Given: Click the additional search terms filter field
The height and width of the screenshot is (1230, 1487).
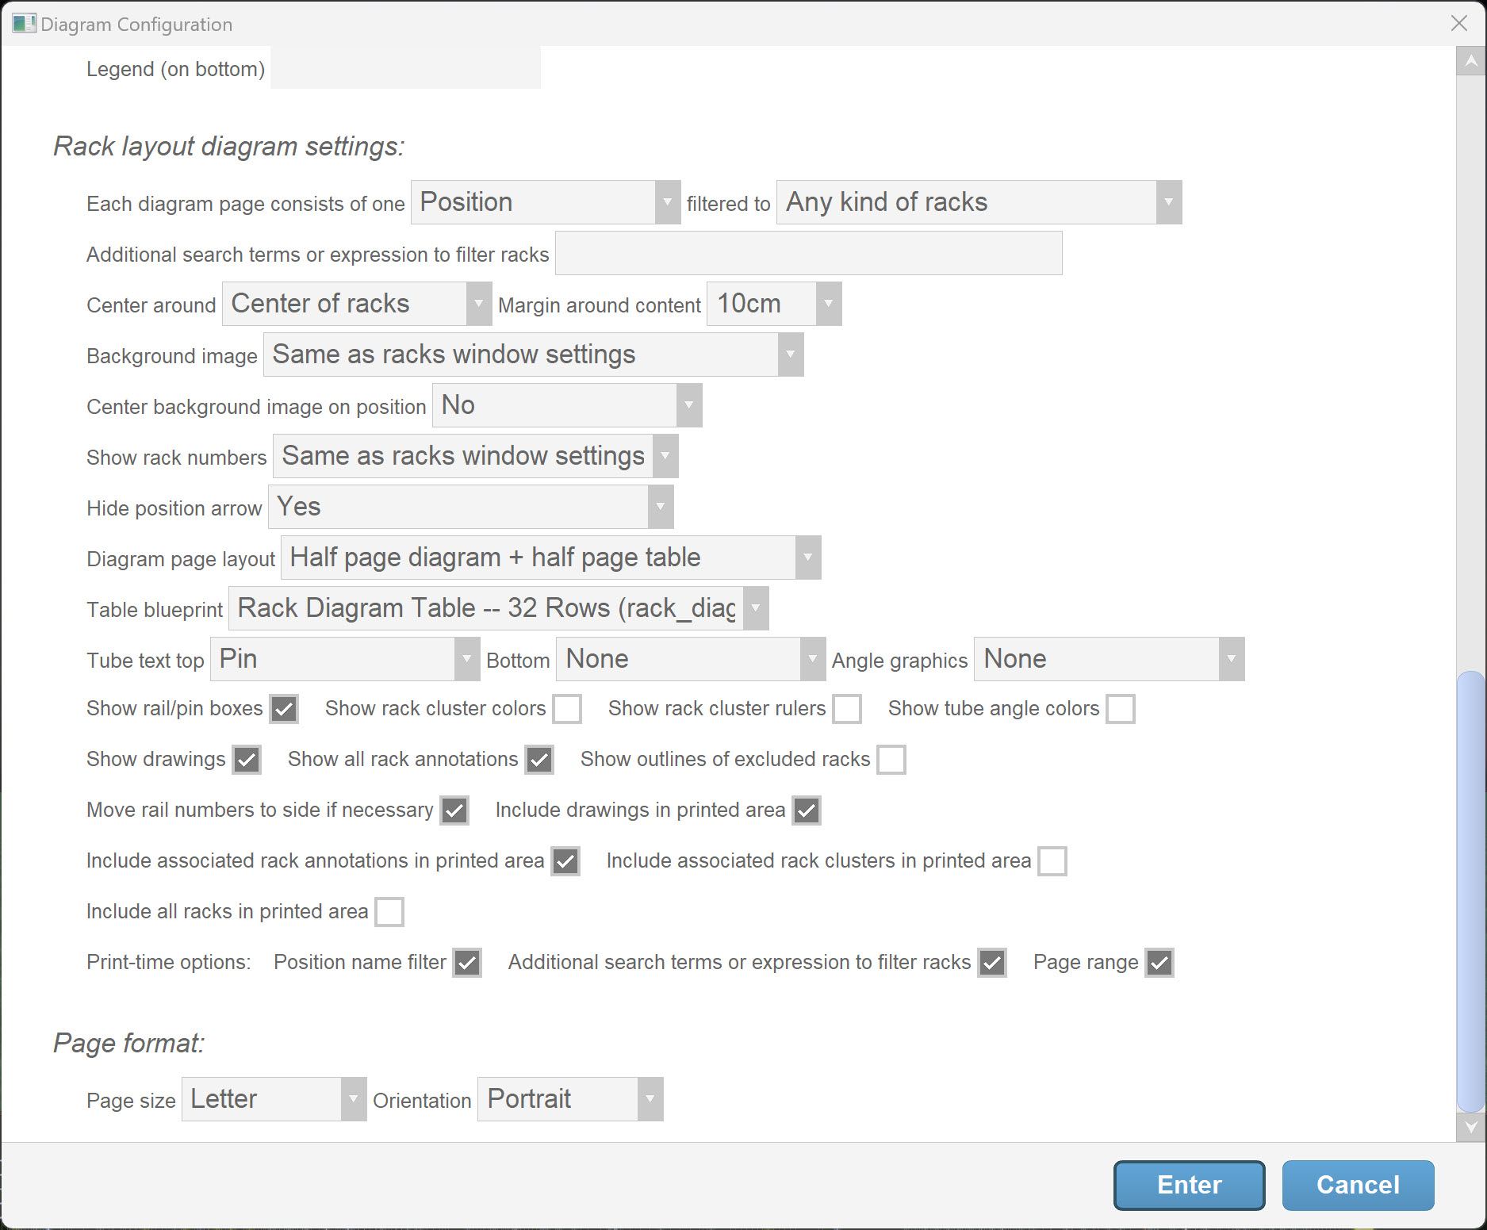Looking at the screenshot, I should (x=808, y=254).
